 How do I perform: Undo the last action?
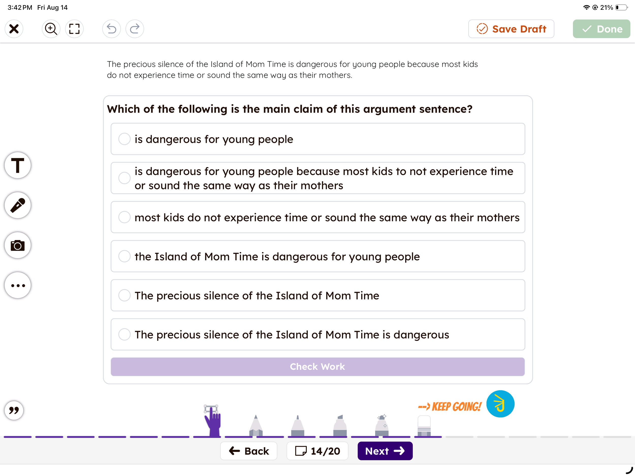point(112,29)
